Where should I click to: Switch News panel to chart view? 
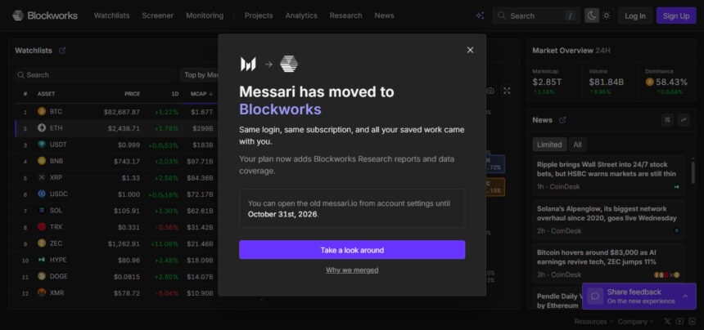[x=684, y=120]
